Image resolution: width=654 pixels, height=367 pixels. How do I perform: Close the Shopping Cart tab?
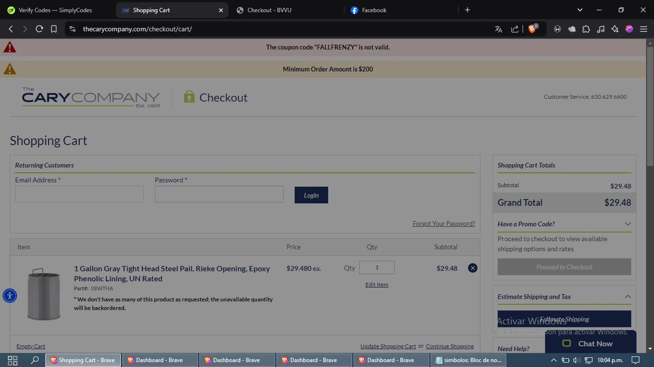tap(221, 10)
